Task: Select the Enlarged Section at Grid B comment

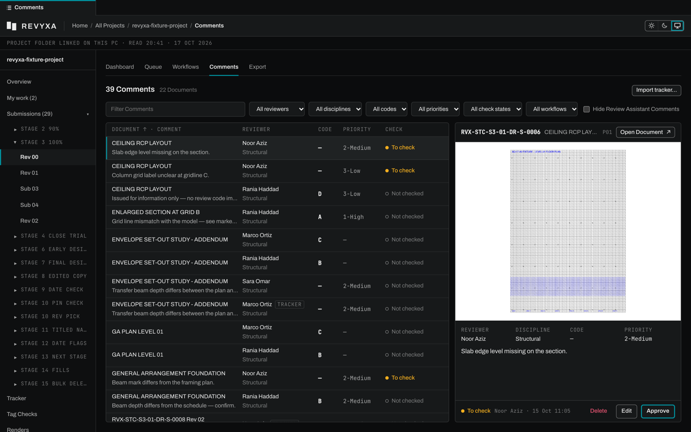Action: click(x=277, y=217)
